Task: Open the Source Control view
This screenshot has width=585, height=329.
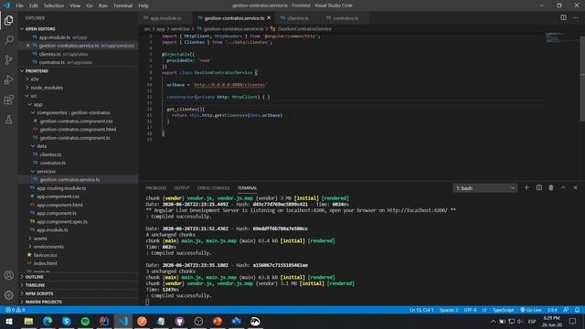Action: [x=8, y=59]
